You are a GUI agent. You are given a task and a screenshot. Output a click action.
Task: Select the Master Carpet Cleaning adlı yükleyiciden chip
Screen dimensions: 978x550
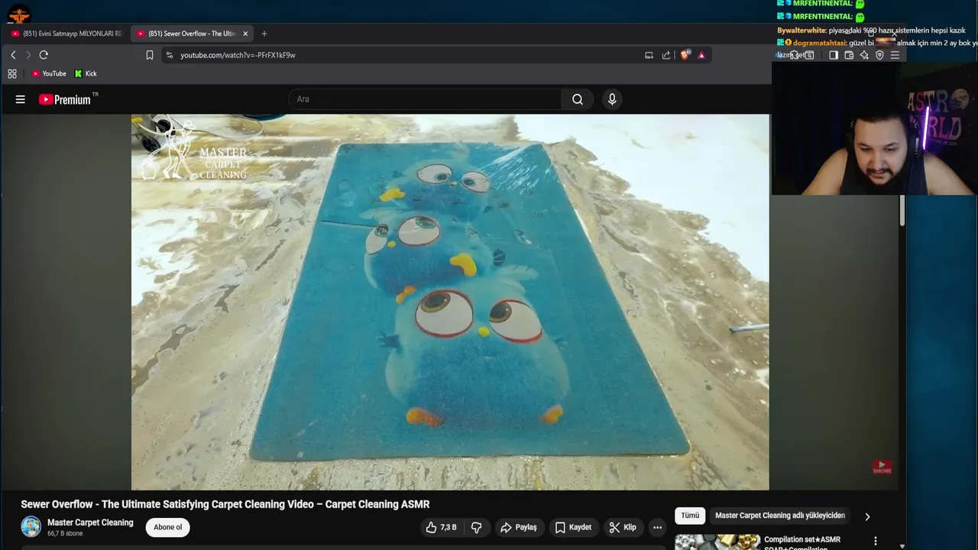point(780,516)
